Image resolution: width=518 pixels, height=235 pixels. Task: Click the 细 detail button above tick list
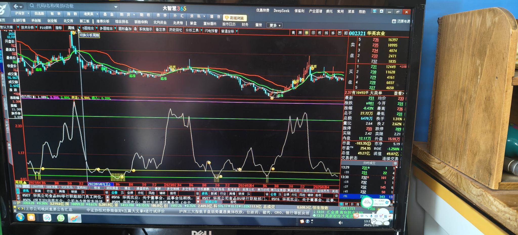395,163
